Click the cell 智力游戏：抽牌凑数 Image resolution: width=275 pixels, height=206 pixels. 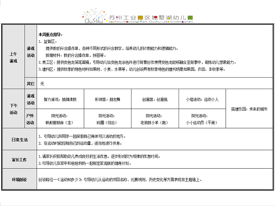[x=60, y=100]
